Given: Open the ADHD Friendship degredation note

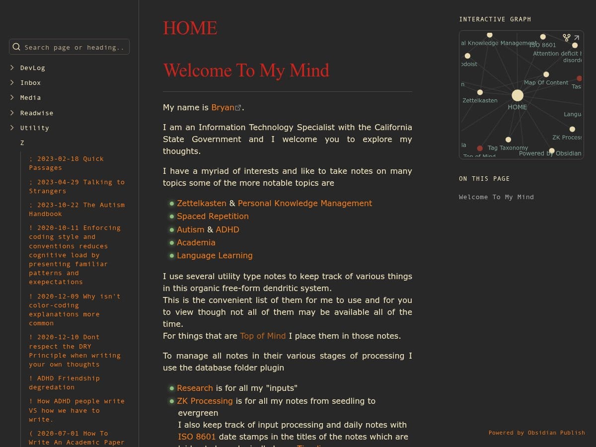Looking at the screenshot, I should (x=64, y=382).
